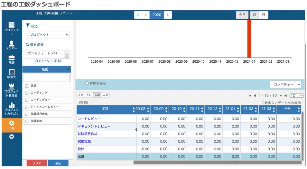Viewport: 307px width, 169px height.
Task: Sort by the 工程 column header arrows
Action: point(134,110)
